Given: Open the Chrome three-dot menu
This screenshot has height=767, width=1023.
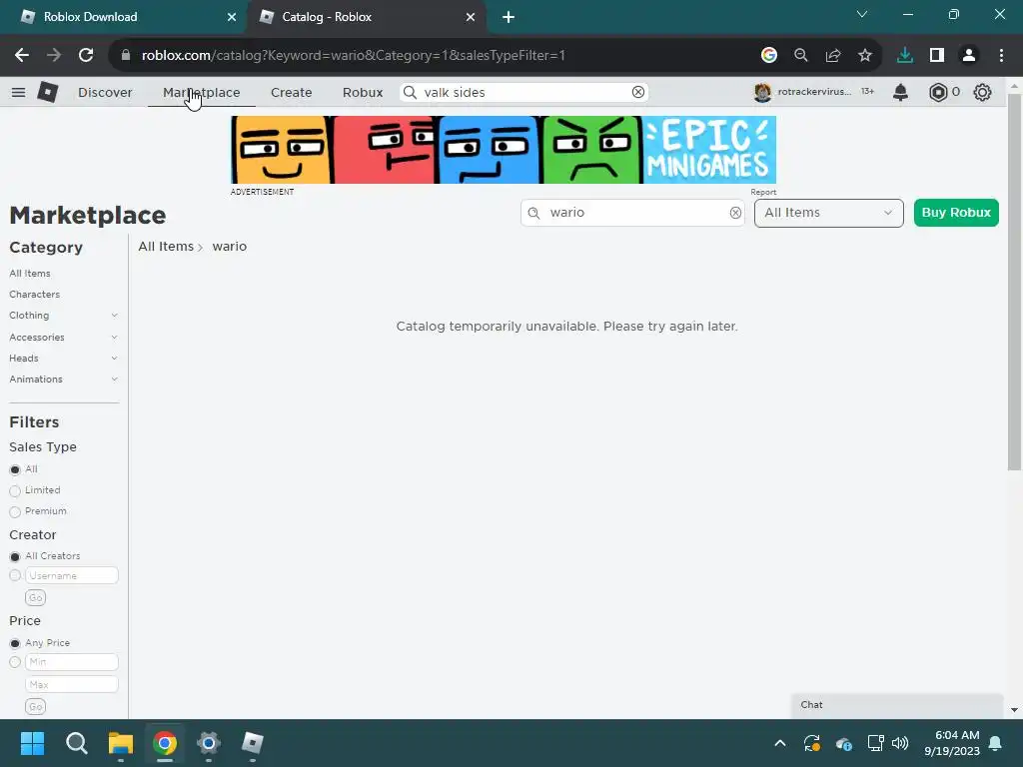Looking at the screenshot, I should coord(1001,56).
